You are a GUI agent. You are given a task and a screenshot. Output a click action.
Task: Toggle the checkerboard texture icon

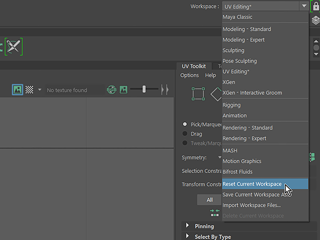[29, 89]
